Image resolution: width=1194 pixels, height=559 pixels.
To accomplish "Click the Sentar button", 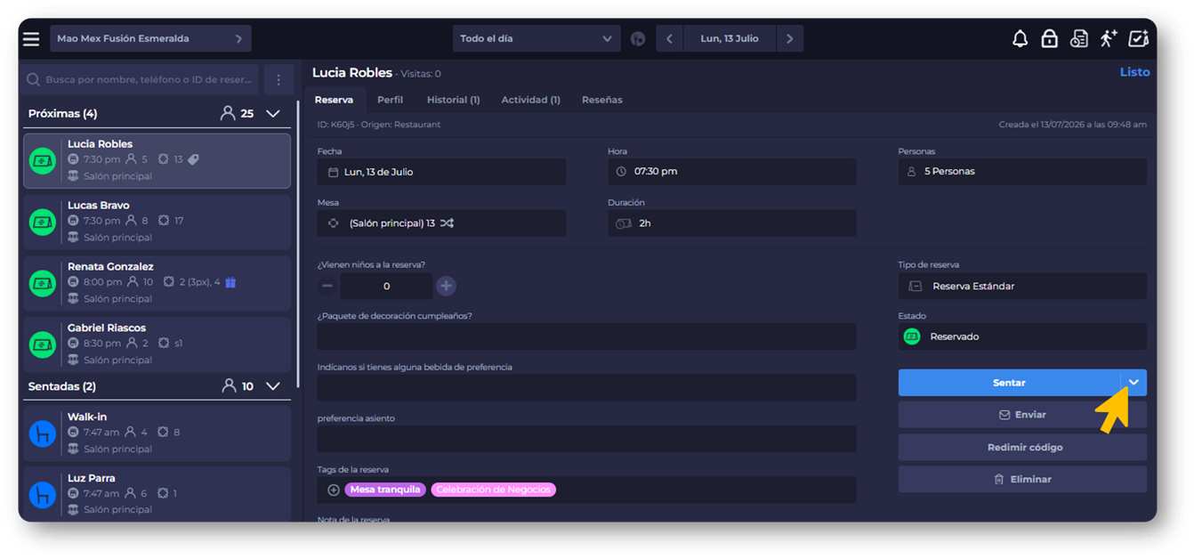I will (1009, 383).
